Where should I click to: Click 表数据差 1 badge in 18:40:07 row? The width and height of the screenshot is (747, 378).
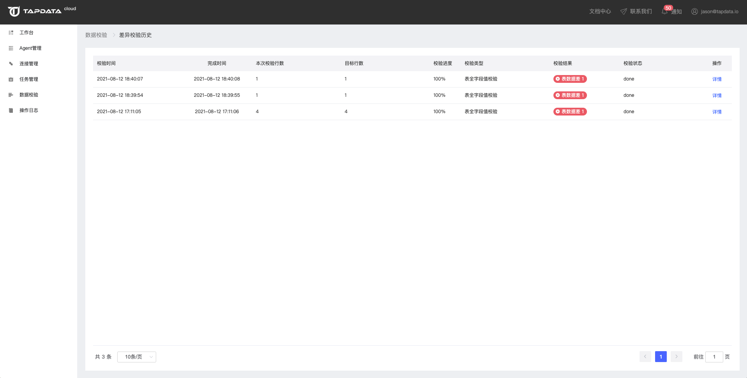click(x=570, y=79)
